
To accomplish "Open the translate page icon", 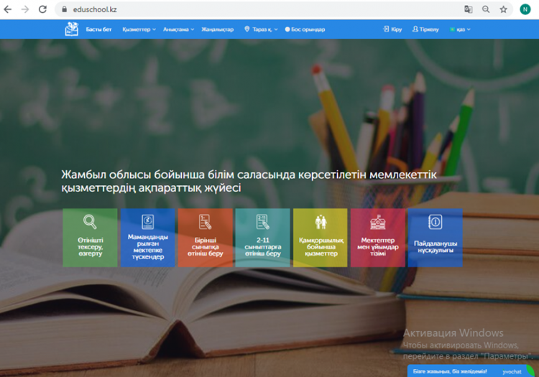I will point(468,9).
